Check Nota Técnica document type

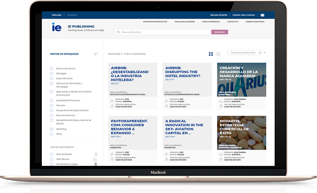click(x=52, y=159)
